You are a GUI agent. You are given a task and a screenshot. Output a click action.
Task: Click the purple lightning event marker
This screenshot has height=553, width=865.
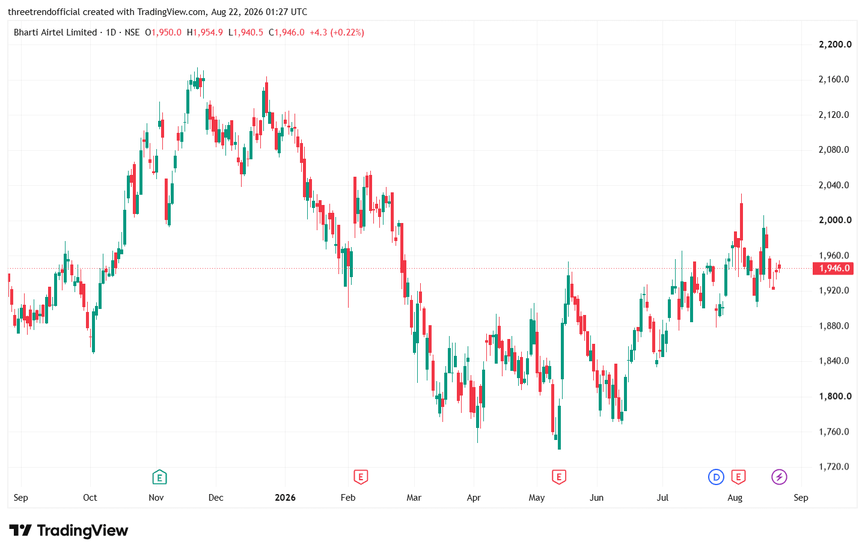point(779,477)
